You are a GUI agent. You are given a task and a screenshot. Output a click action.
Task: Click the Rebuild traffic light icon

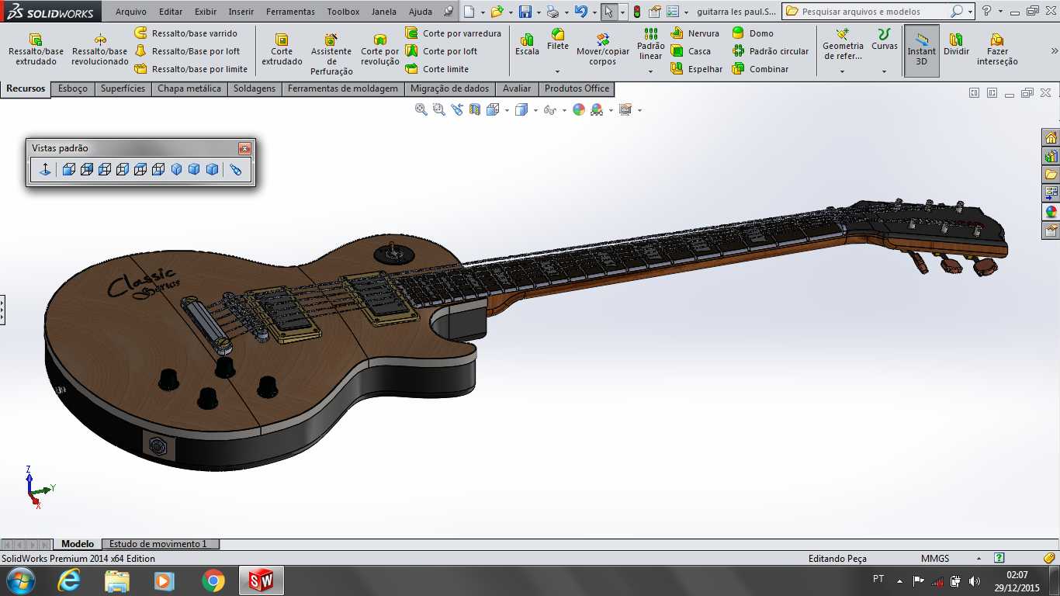[x=637, y=12]
